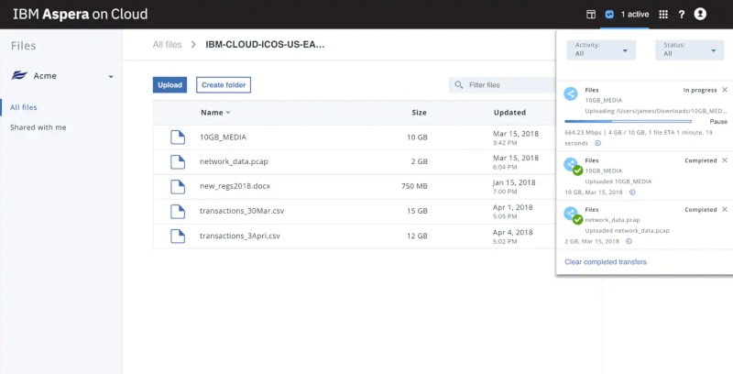Click the file icon for transactions_30Mar.csv
This screenshot has width=733, height=374.
(x=178, y=212)
